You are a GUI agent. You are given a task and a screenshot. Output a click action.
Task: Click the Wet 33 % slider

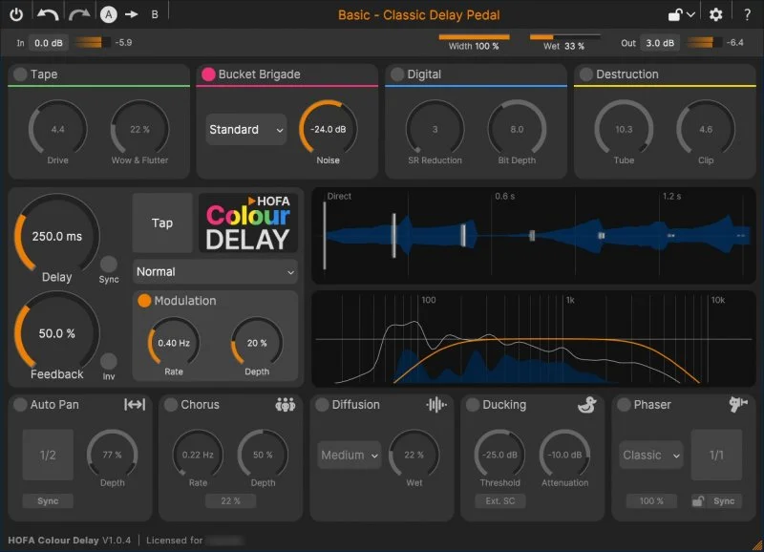[564, 42]
